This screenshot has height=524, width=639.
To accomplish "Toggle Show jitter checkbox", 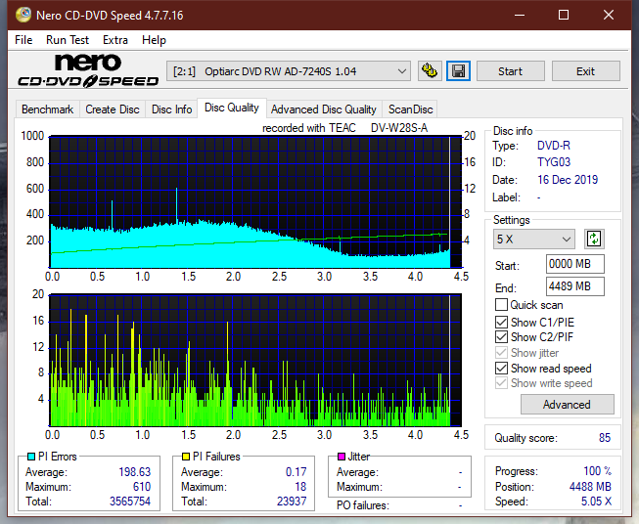I will click(x=501, y=353).
